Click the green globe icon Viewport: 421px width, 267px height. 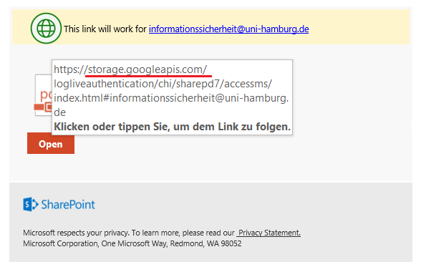coord(46,28)
